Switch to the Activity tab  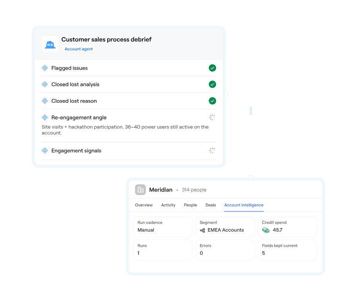[x=168, y=205]
